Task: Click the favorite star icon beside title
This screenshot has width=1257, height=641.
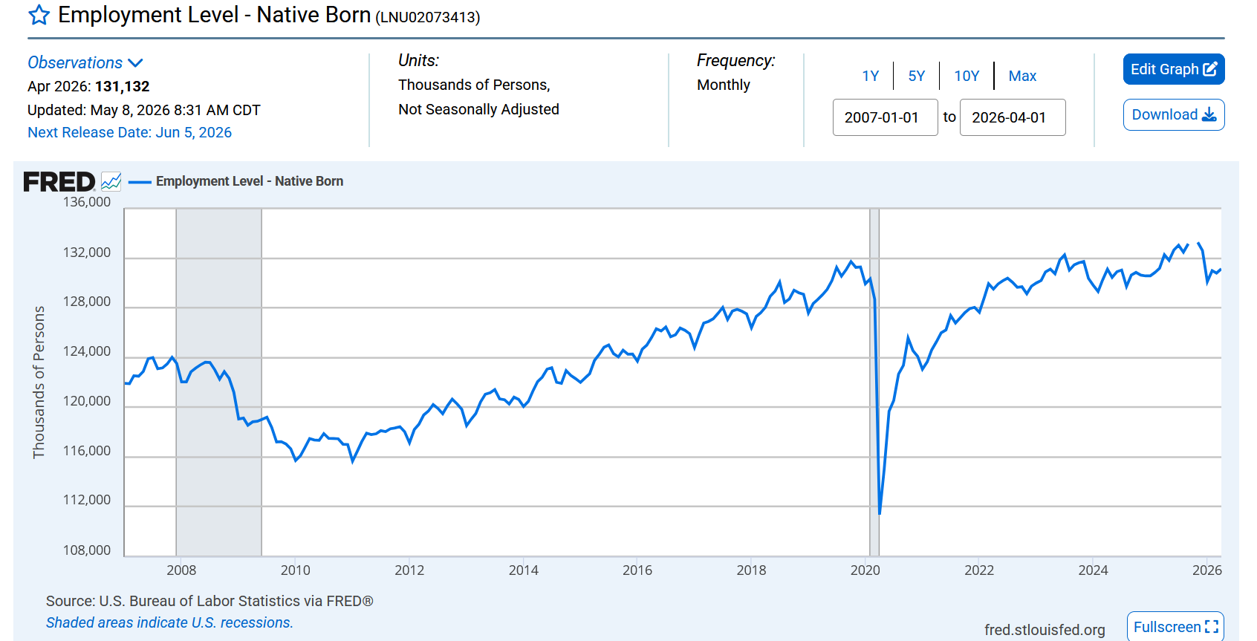Action: point(39,15)
